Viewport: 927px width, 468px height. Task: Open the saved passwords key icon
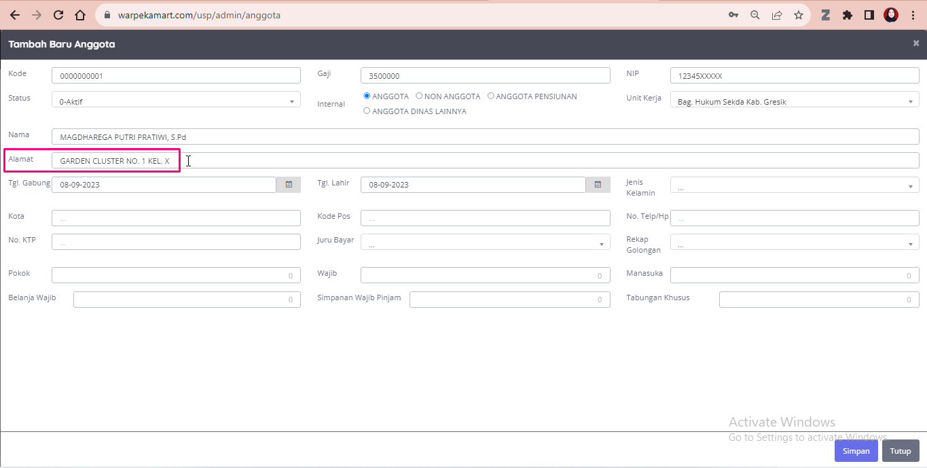[733, 15]
